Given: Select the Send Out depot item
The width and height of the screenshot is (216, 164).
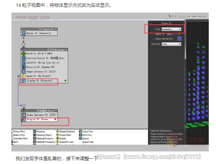Looking at the screenshot, I should (85, 135).
